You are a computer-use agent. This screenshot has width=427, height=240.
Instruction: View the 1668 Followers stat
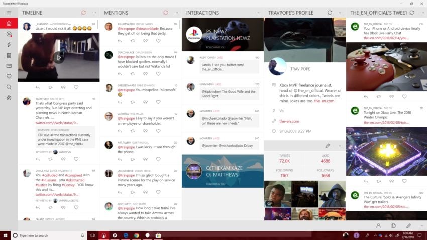(x=325, y=173)
